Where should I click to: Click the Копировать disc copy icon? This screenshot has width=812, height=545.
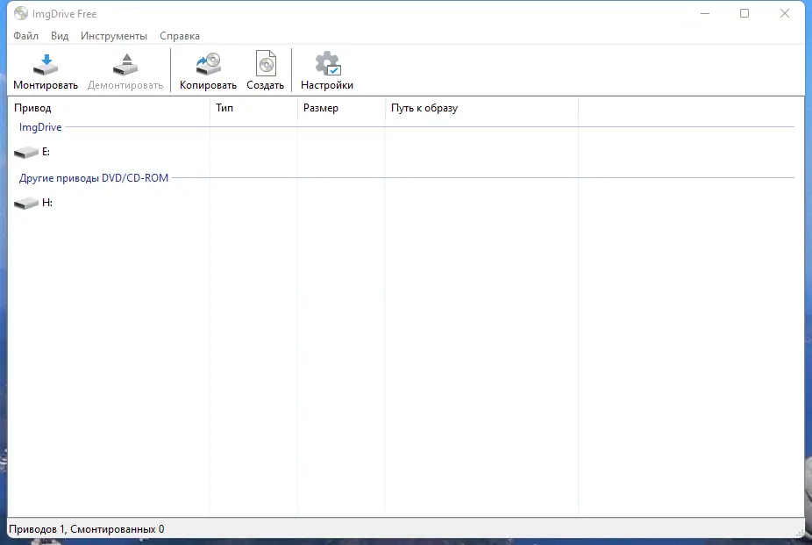[x=208, y=64]
